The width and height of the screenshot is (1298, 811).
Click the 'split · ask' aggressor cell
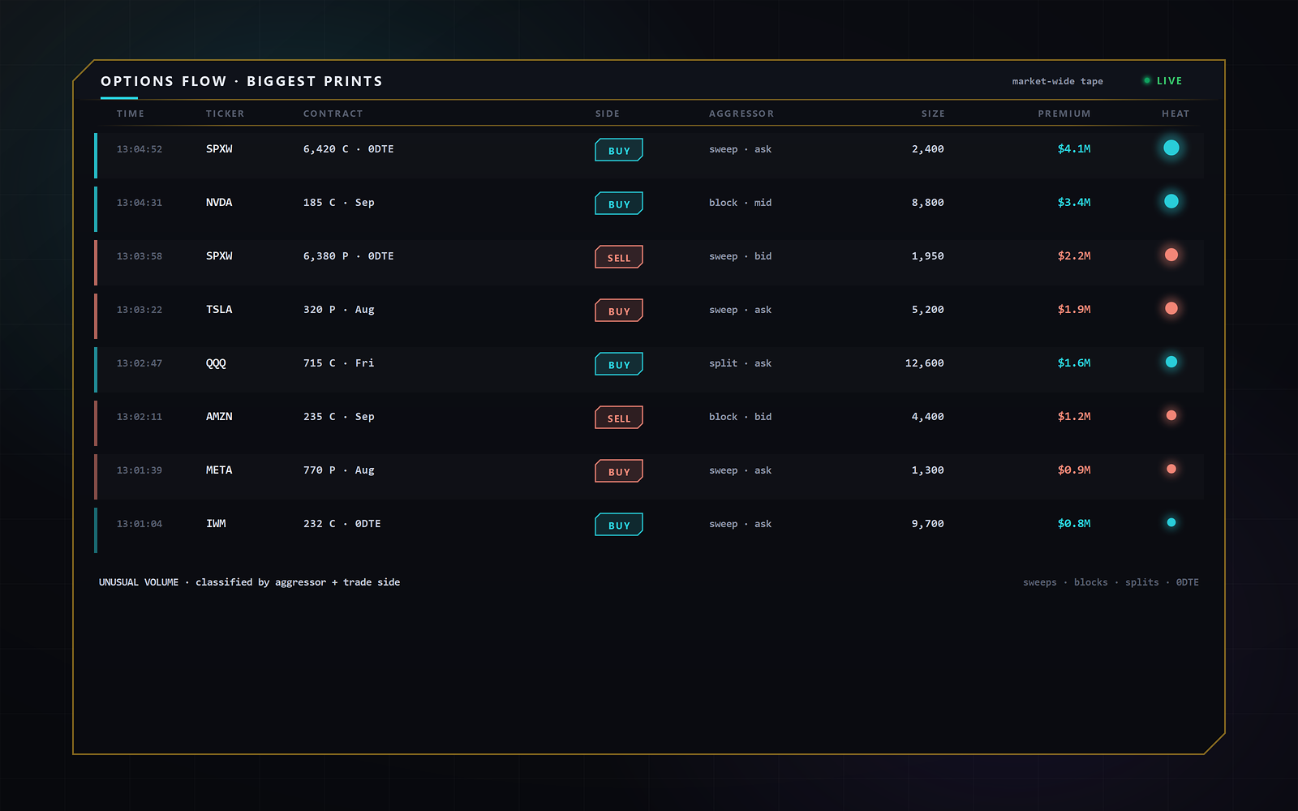(741, 363)
